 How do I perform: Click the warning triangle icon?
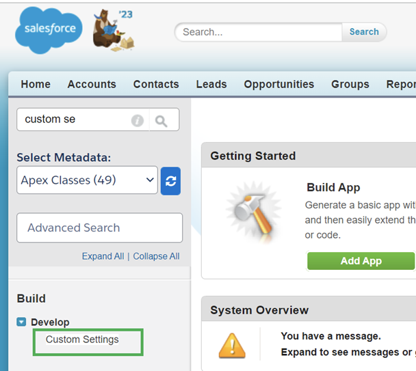coord(232,345)
